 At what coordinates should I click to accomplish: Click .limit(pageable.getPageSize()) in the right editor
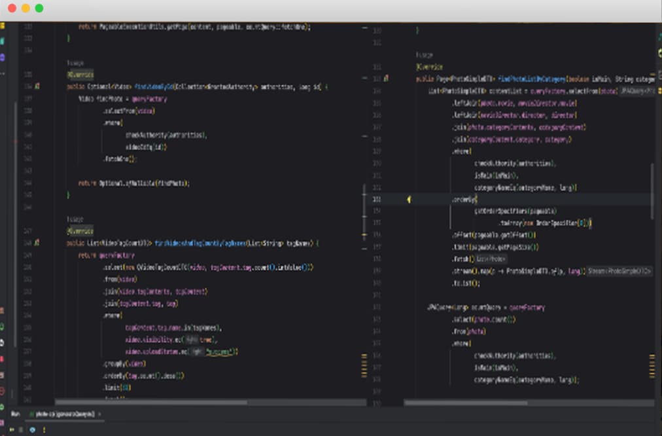coord(496,247)
